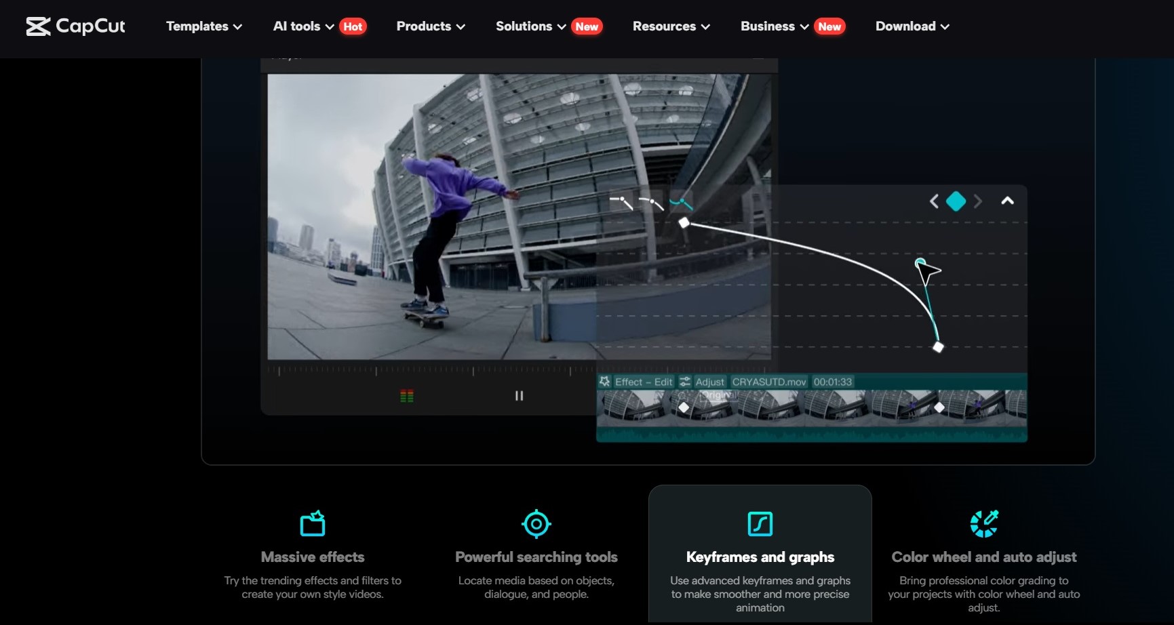Select the cyan highlighted curve preset icon

coord(681,202)
